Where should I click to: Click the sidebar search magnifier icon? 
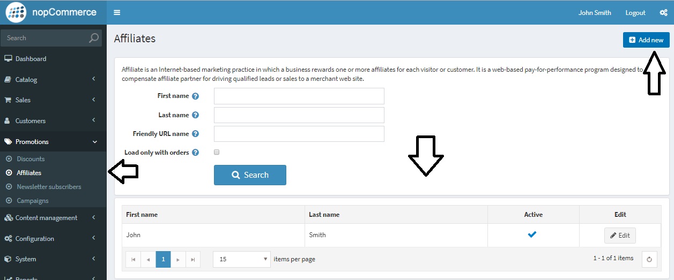[94, 38]
